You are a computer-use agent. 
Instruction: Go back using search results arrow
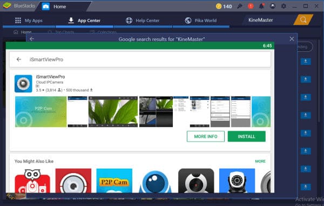(x=32, y=39)
